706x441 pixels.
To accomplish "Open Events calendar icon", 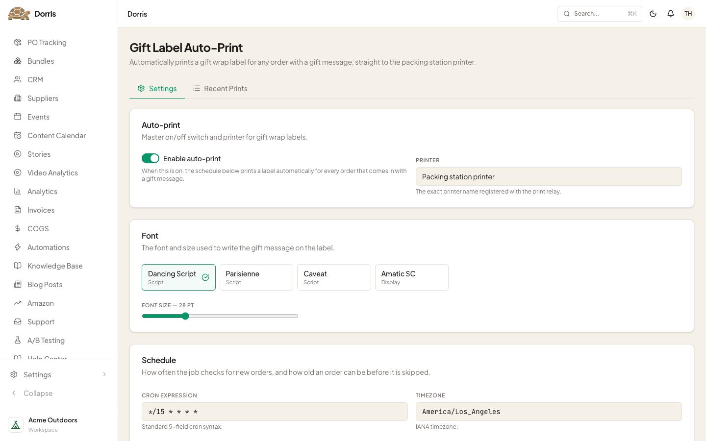I will 18,117.
